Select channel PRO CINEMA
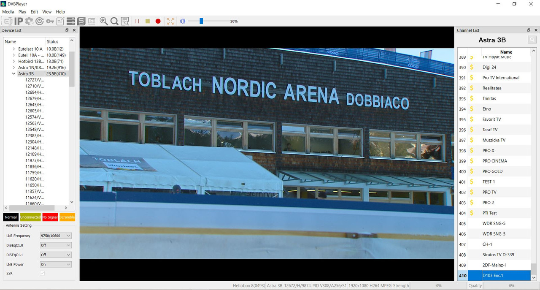Screen dimensions: 540x290 [495, 161]
